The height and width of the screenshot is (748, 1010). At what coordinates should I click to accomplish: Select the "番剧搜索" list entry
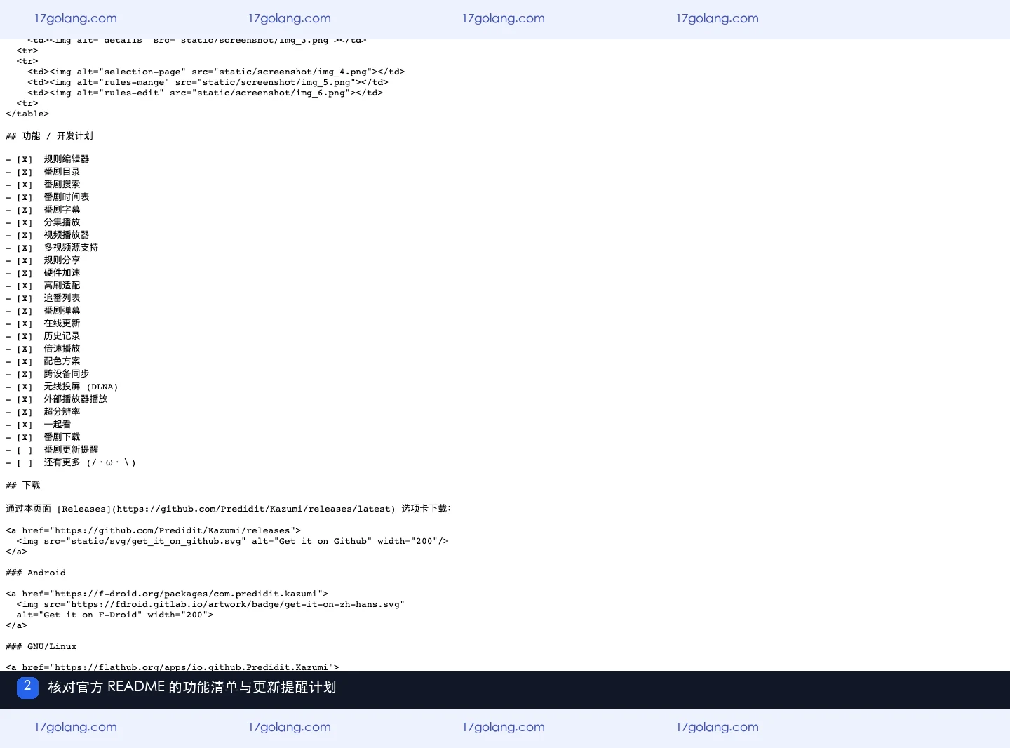(43, 185)
